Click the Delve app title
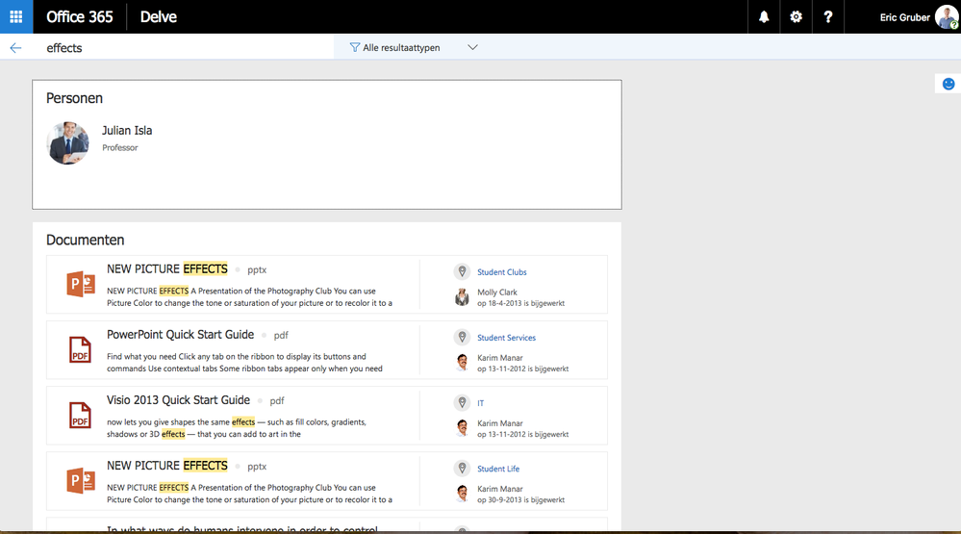Viewport: 961px width, 534px height. pyautogui.click(x=158, y=16)
